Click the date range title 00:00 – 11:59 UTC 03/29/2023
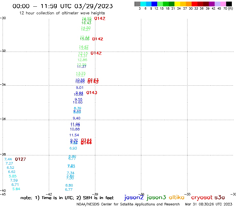Viewport: 236px width, 207px height. [x=63, y=6]
